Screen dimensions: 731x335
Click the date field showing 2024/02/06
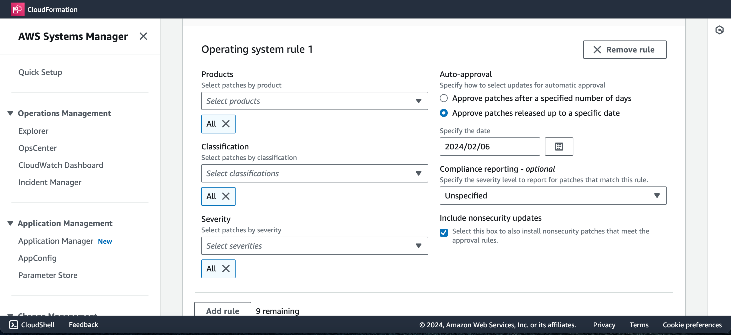(x=490, y=147)
